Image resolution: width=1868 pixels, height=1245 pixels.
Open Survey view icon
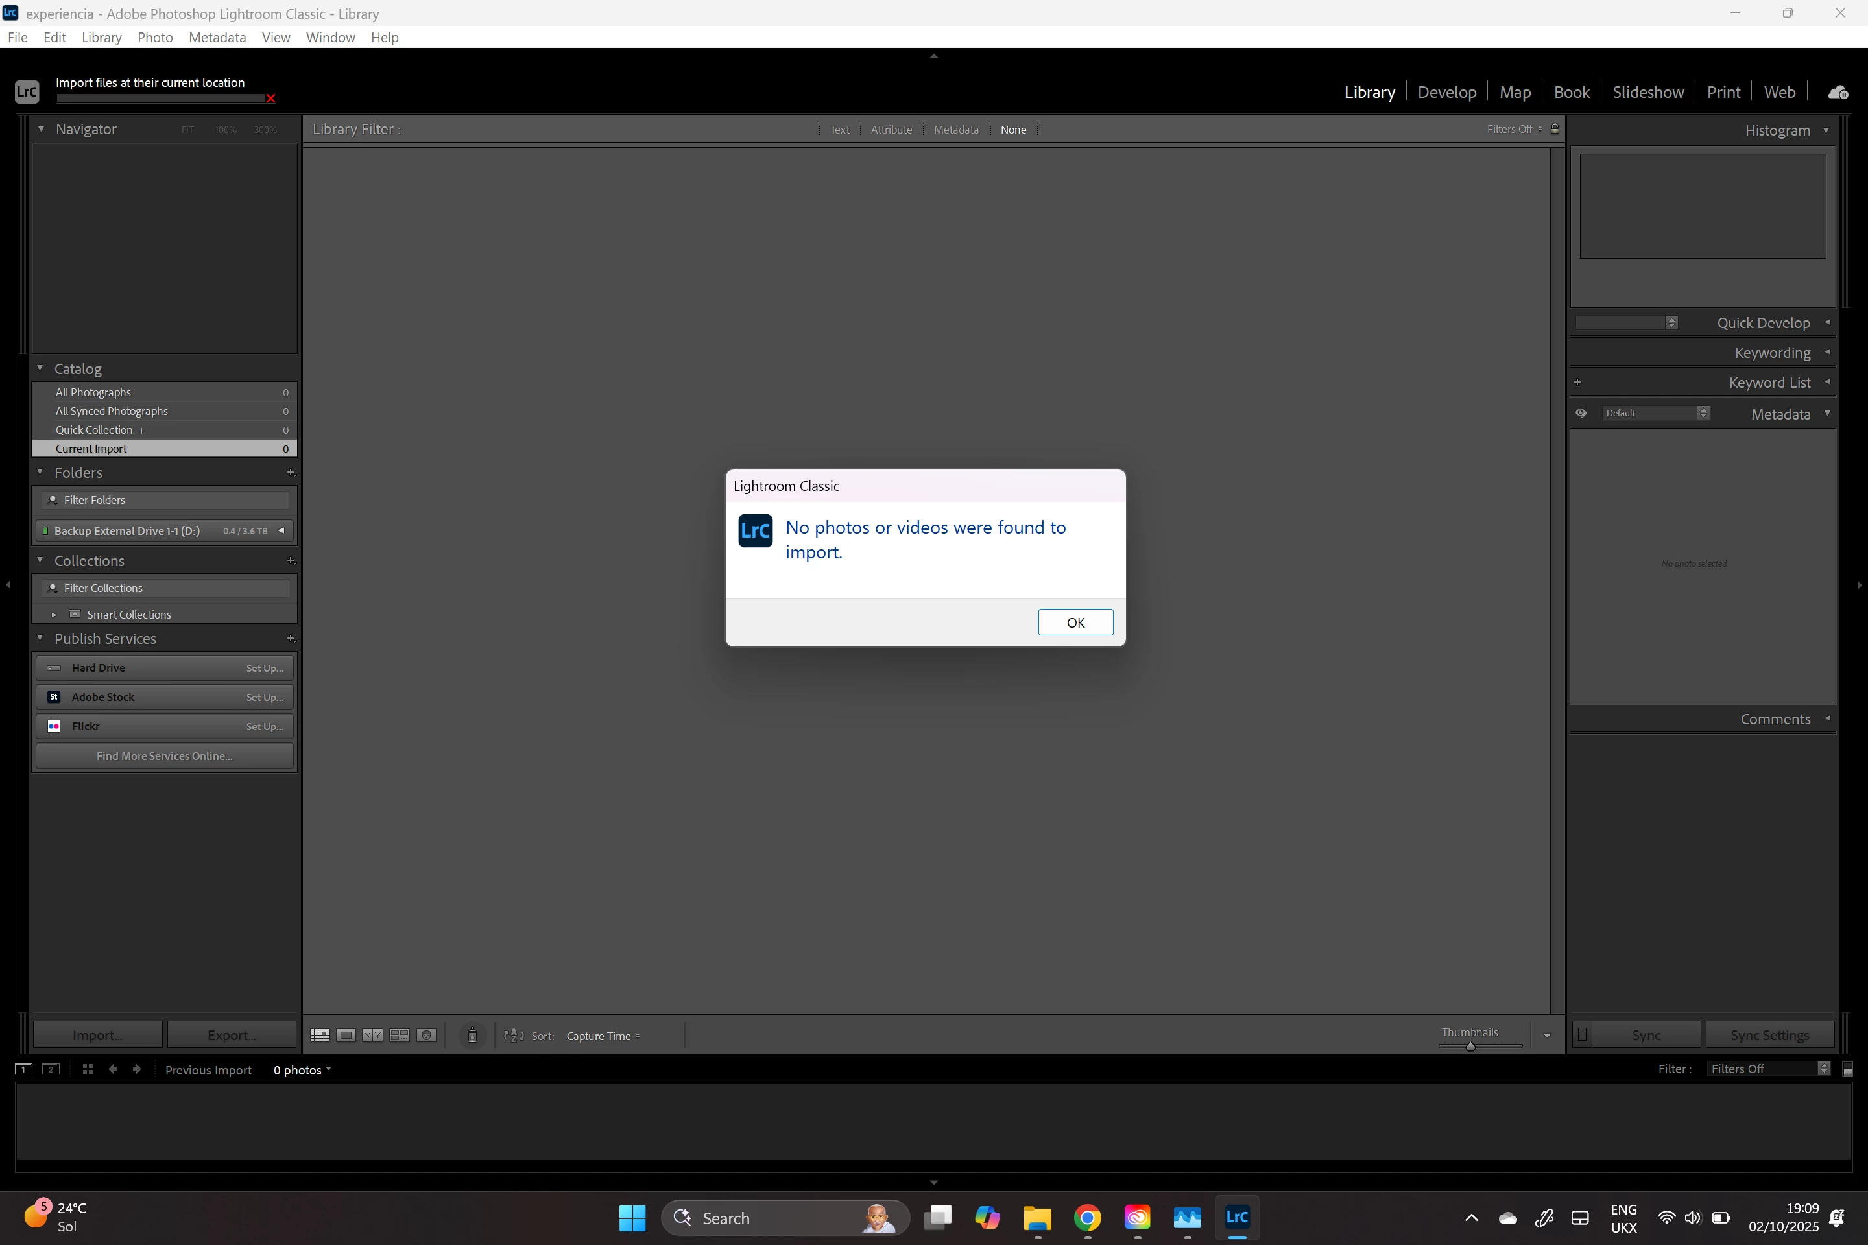pyautogui.click(x=400, y=1036)
